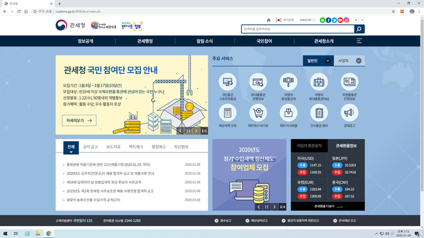Show the previous main banner slide
424x238 pixels.
tap(181, 130)
